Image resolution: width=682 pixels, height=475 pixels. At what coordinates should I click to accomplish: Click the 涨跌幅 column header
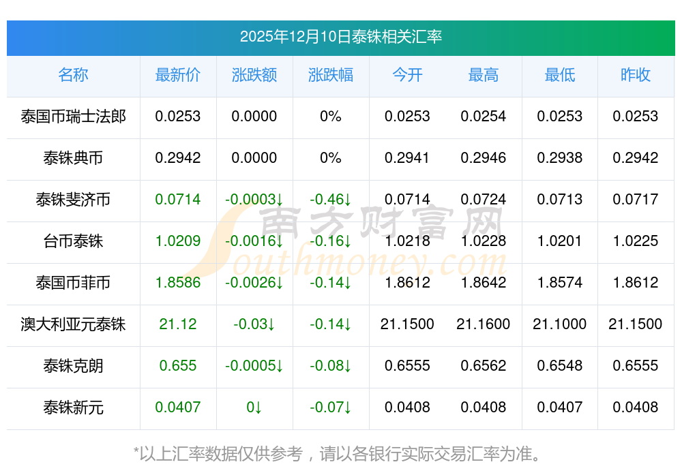click(331, 76)
